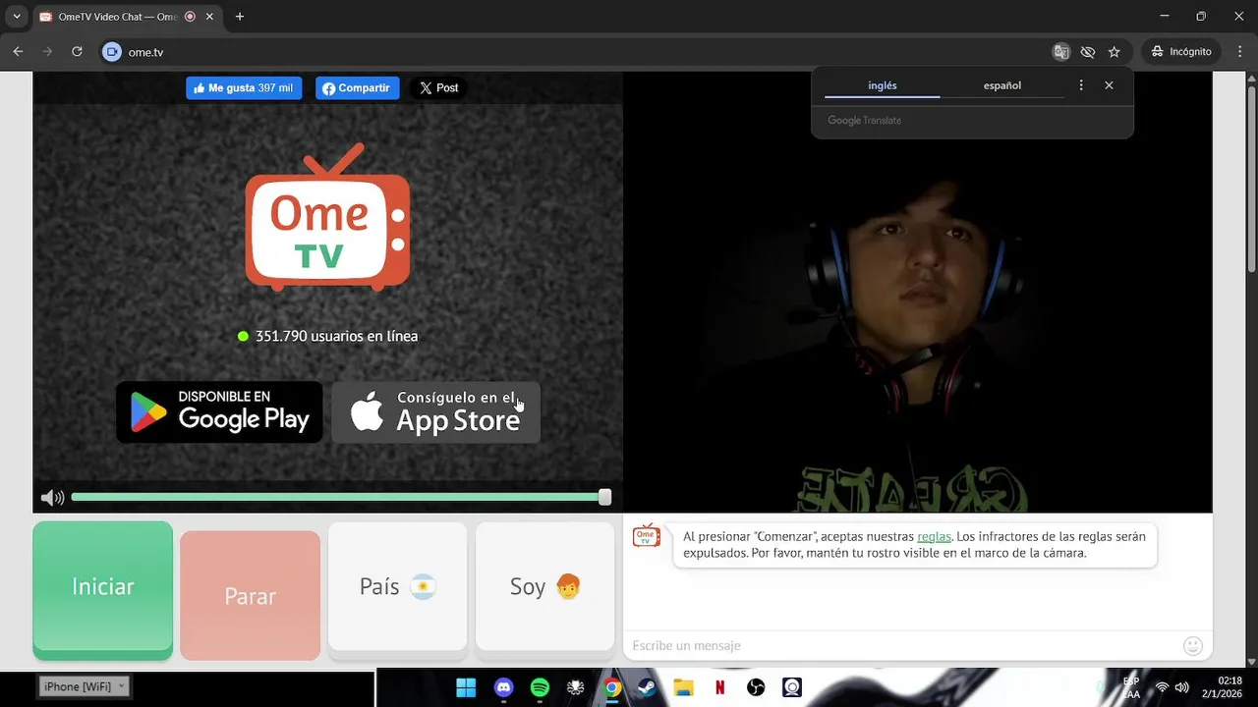The image size is (1258, 707).
Task: Open the iPhone [WiFi] dropdown
Action: [86, 686]
